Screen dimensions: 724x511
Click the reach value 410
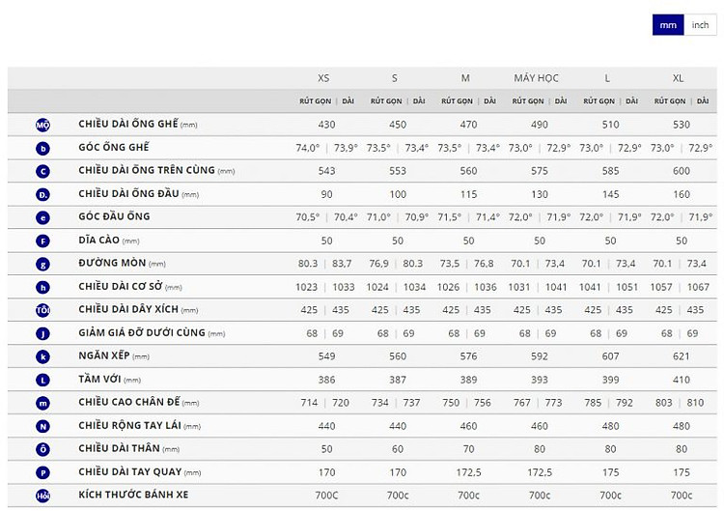[682, 380]
